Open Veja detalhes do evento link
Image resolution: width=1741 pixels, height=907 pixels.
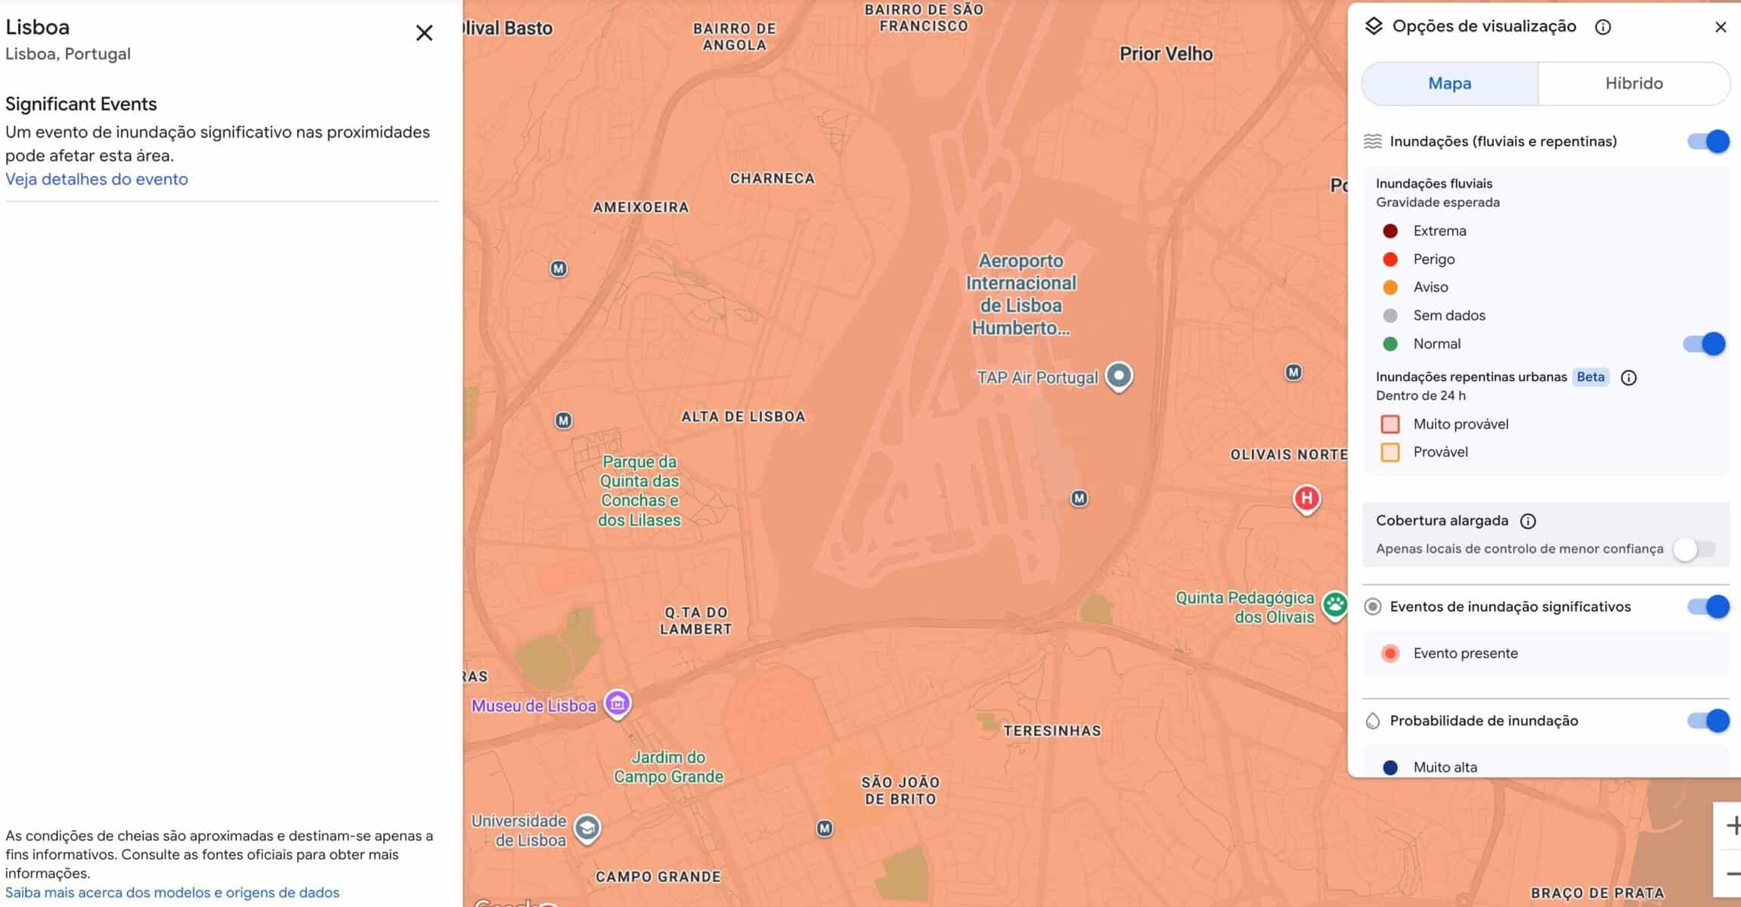tap(97, 179)
